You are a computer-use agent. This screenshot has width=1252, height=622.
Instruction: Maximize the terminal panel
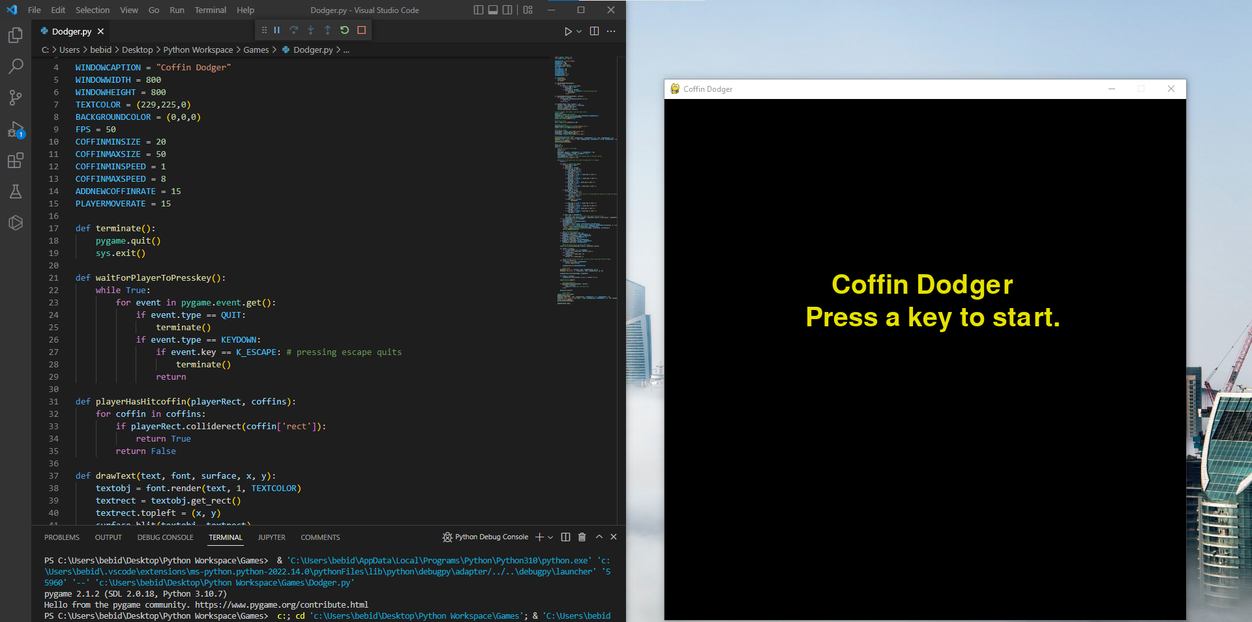click(x=599, y=537)
